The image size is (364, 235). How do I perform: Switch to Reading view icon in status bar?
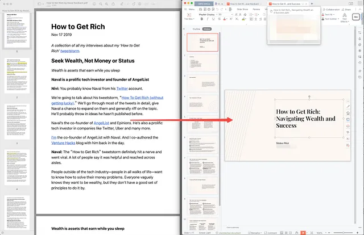tap(290, 233)
